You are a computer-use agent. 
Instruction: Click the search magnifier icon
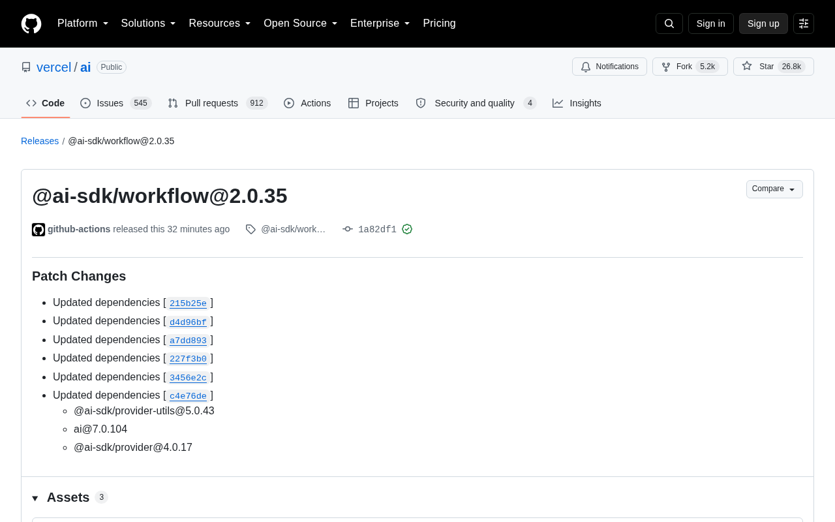[x=669, y=23]
